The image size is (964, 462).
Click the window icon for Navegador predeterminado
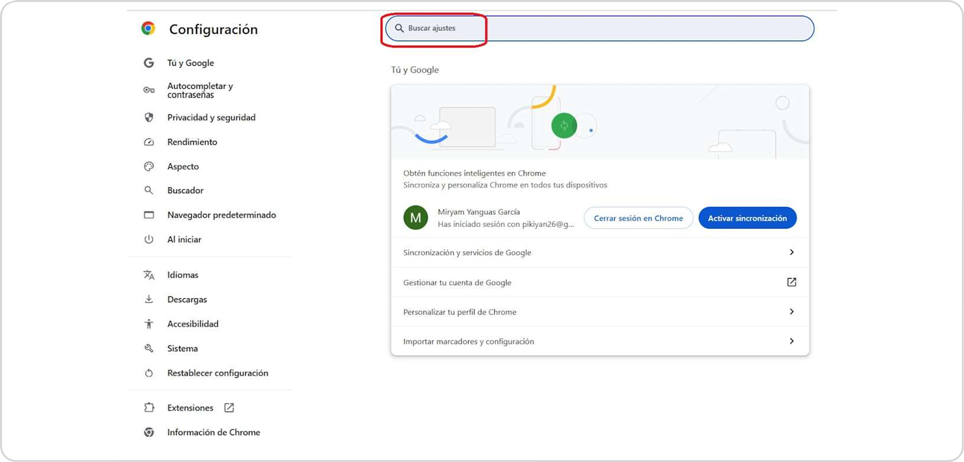(149, 215)
